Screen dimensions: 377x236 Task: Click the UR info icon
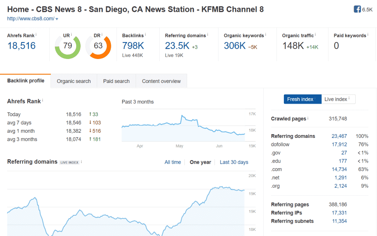[x=71, y=35]
